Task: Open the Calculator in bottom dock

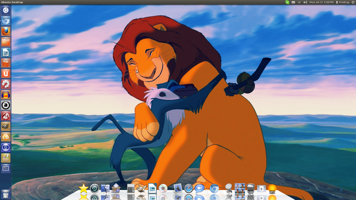Action: (131, 188)
